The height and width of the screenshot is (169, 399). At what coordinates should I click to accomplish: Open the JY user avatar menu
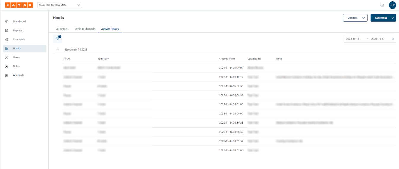pos(392,5)
